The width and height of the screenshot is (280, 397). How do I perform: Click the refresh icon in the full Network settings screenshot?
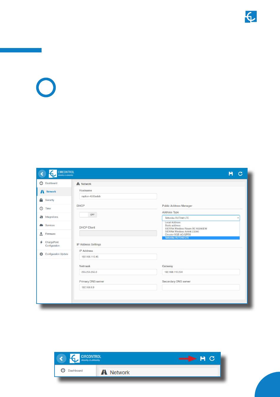[240, 174]
